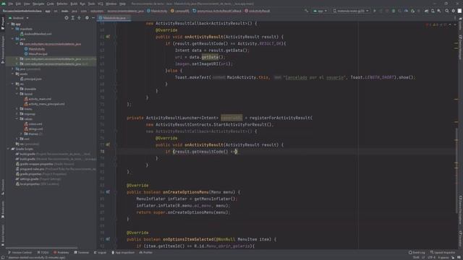Open project panel settings gear
Viewport: 463px width, 260px height.
point(87,18)
